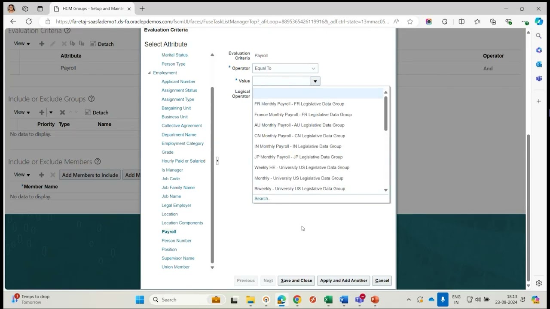Collapse the Employment tree node
The width and height of the screenshot is (550, 309).
[149, 73]
